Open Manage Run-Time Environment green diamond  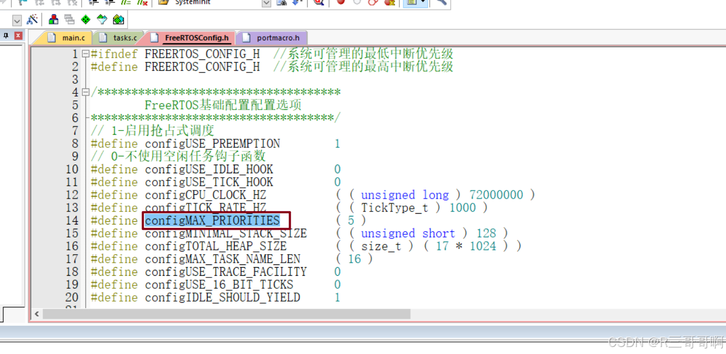pyautogui.click(x=85, y=20)
